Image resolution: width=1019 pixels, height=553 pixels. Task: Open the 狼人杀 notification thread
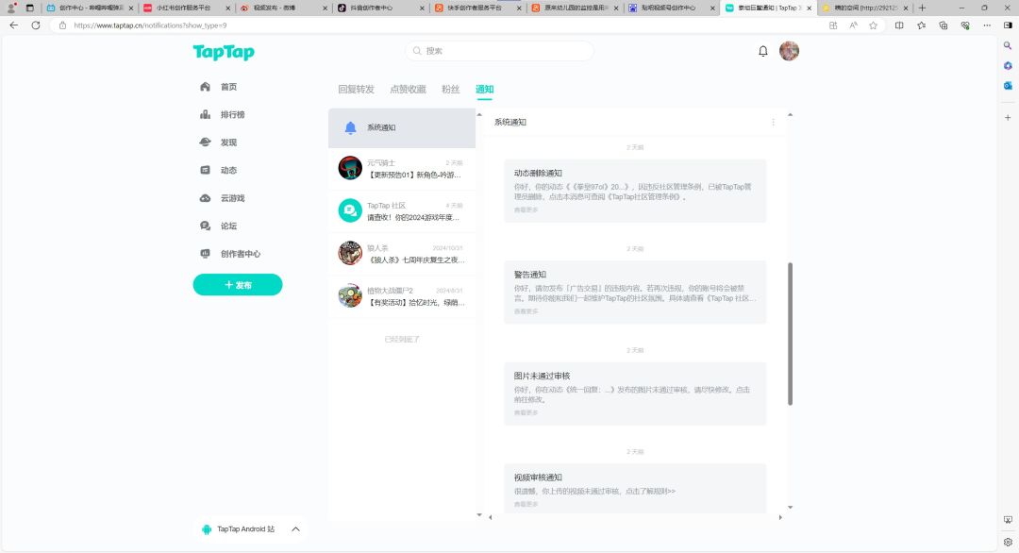coord(402,254)
